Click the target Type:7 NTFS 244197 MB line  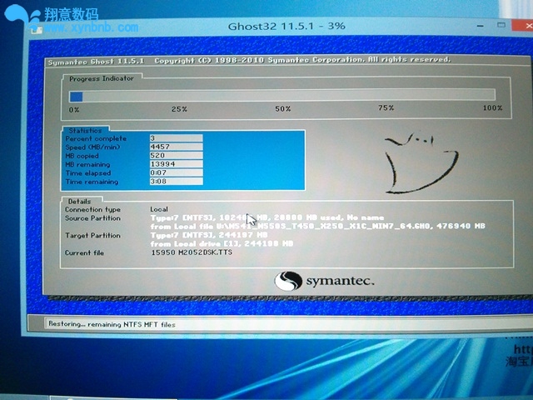209,235
